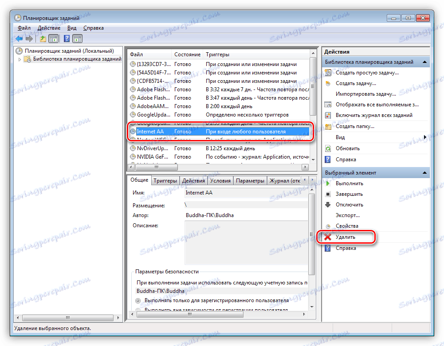Open the Файл menu

click(x=24, y=28)
